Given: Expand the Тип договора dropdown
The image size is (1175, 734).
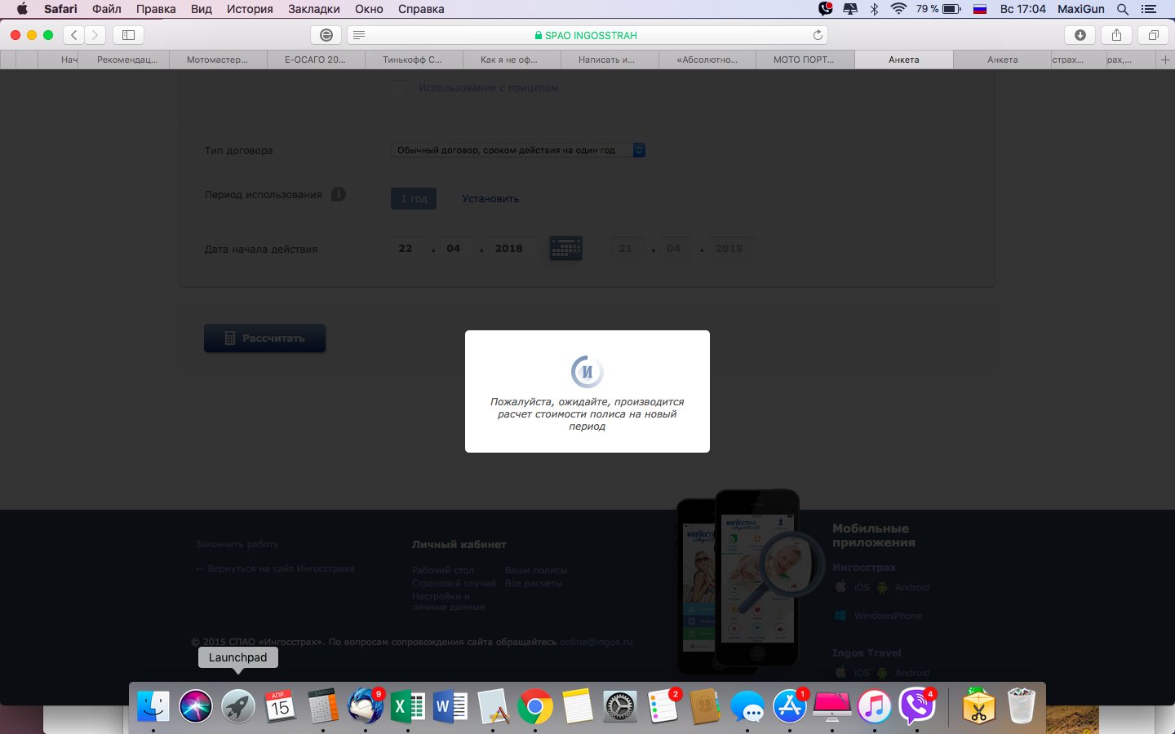Looking at the screenshot, I should click(x=517, y=150).
